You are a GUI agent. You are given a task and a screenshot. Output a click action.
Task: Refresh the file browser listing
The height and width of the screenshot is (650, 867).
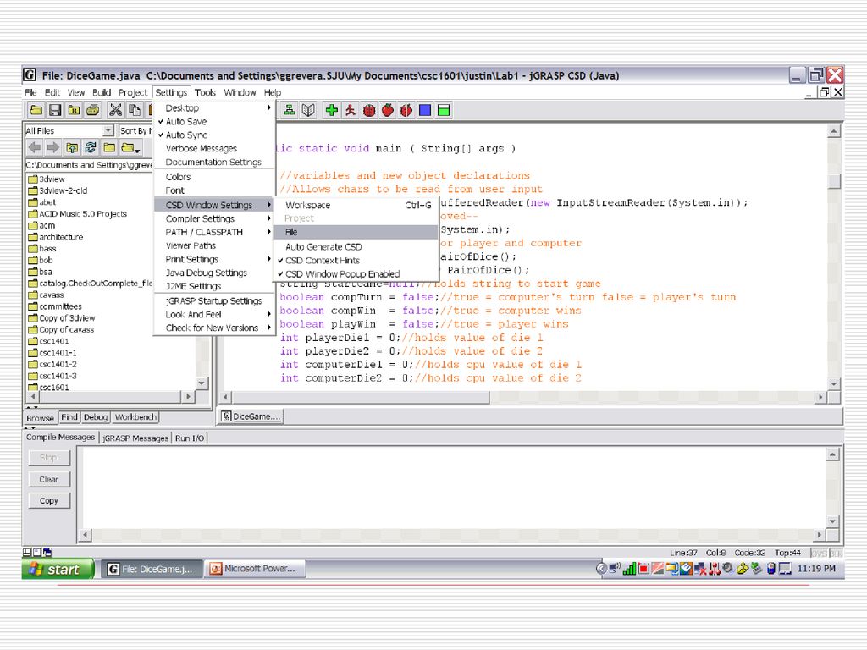[x=91, y=147]
